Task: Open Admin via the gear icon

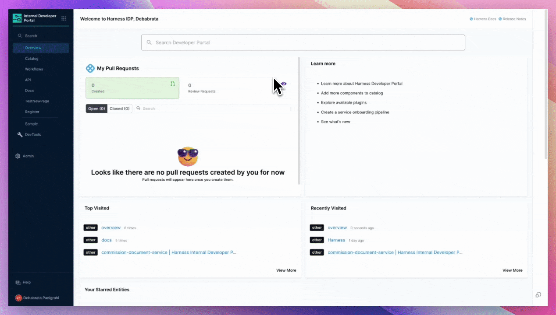Action: click(x=18, y=156)
